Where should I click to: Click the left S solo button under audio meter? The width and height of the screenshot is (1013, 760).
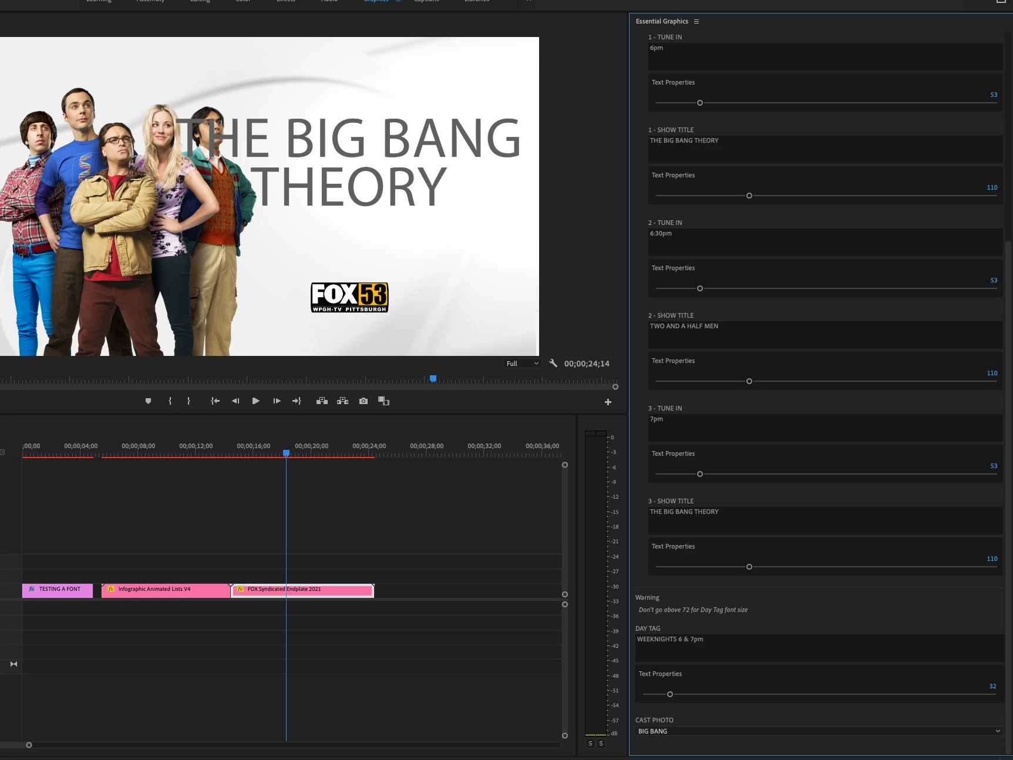coord(590,744)
